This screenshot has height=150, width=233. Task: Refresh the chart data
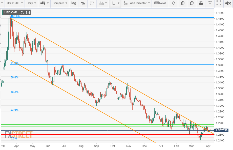click(x=173, y=3)
